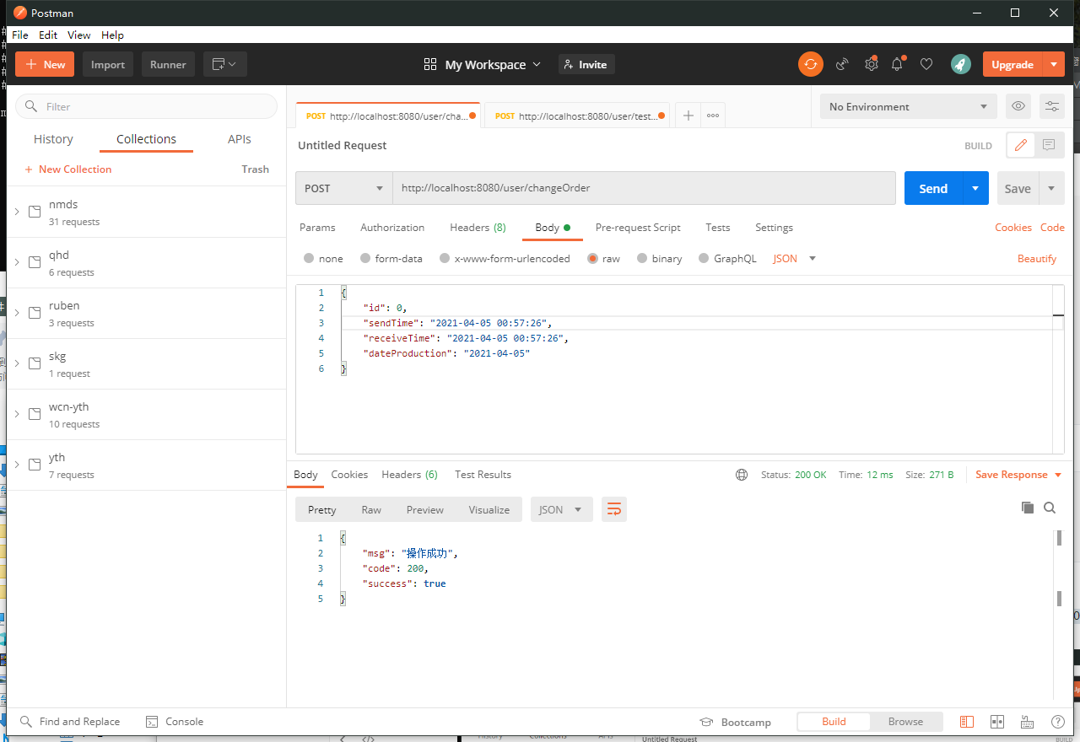The image size is (1080, 742).
Task: Click the heart icon in header
Action: coord(926,64)
